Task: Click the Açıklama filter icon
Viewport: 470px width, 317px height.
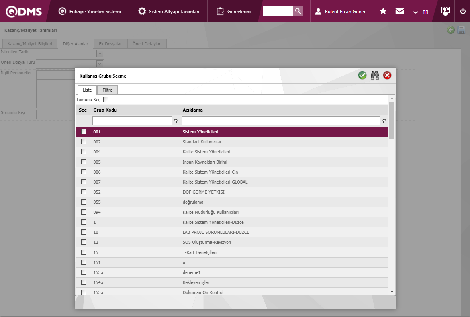Action: 384,121
